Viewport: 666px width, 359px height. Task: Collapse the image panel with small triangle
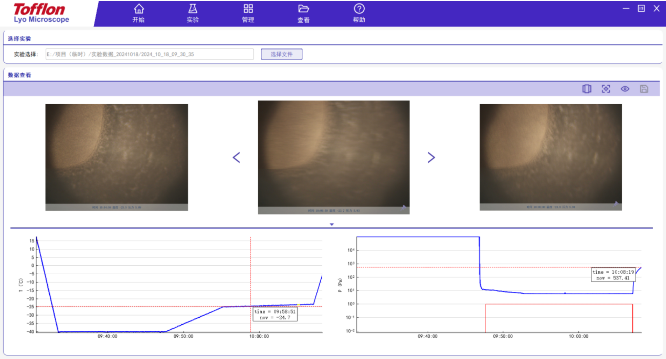(x=332, y=224)
